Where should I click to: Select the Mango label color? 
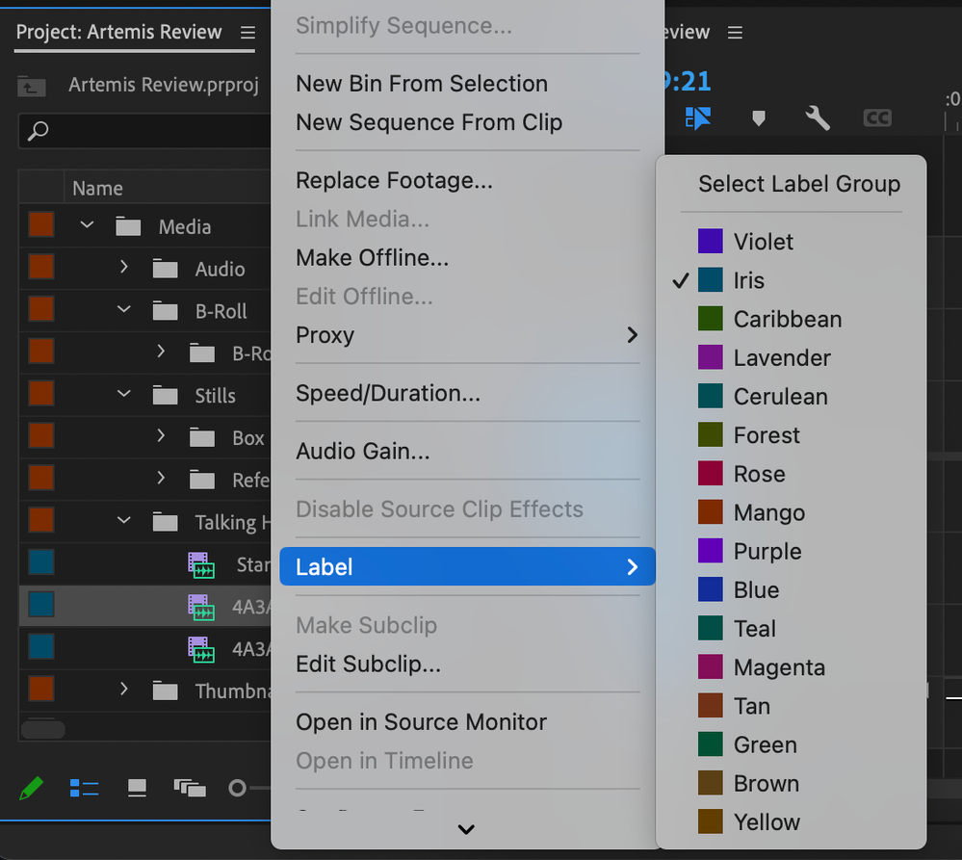coord(768,512)
